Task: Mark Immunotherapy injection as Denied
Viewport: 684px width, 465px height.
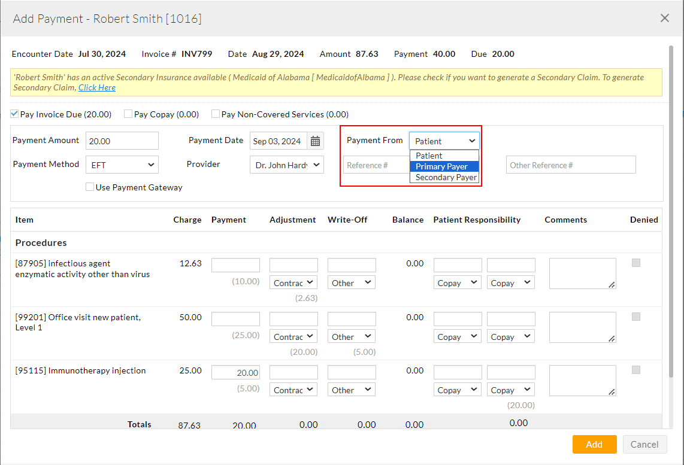Action: tap(635, 370)
